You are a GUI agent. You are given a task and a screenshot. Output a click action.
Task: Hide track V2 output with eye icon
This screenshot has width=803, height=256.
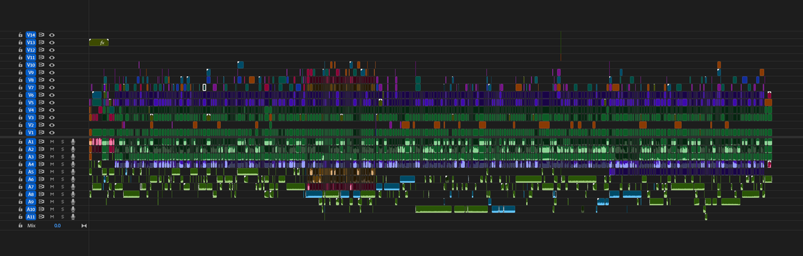(52, 125)
